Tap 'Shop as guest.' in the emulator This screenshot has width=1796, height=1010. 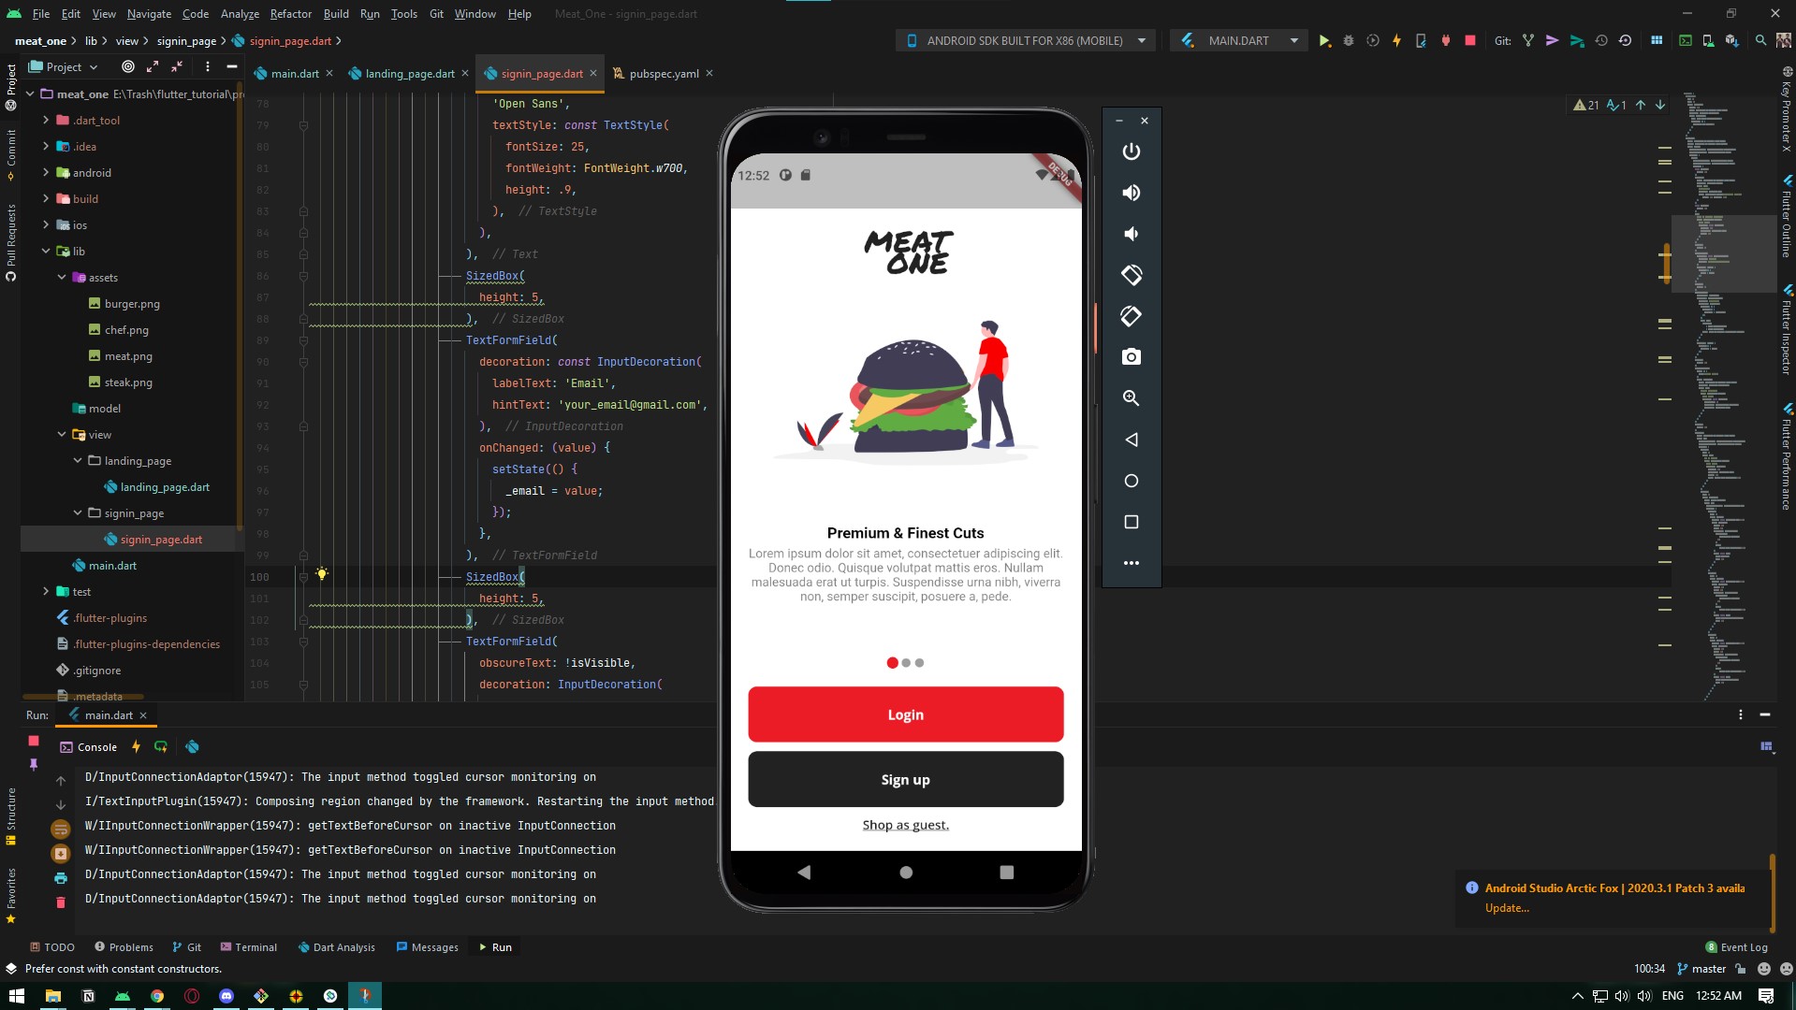(x=905, y=824)
